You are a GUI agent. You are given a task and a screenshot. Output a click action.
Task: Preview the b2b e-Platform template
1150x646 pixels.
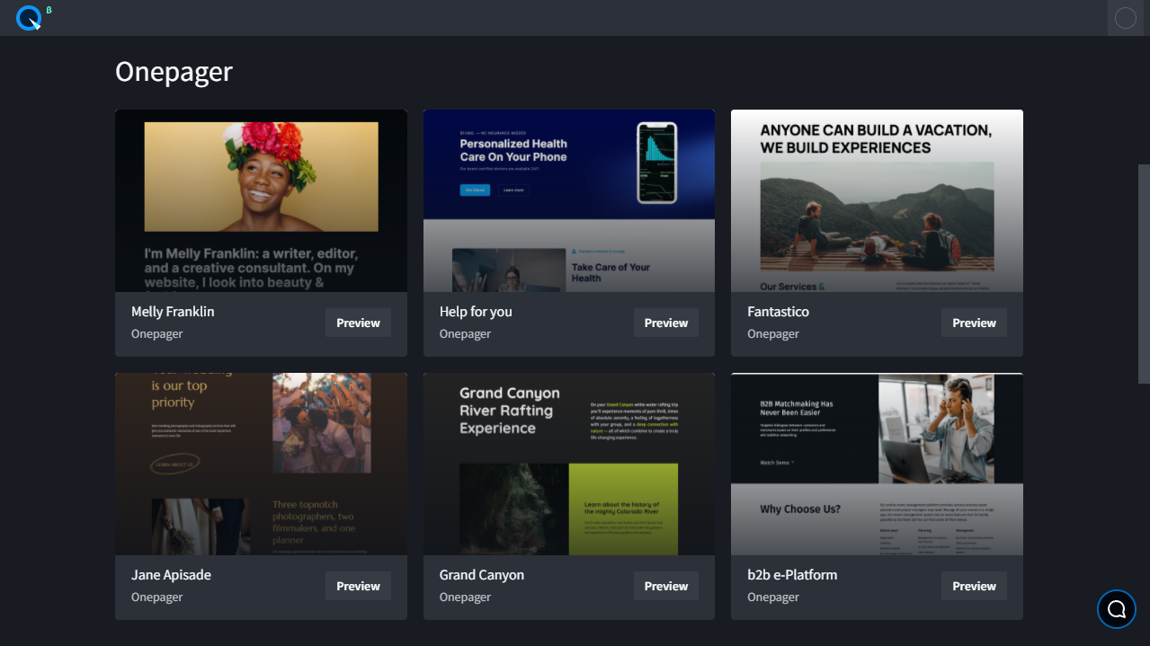pyautogui.click(x=974, y=586)
